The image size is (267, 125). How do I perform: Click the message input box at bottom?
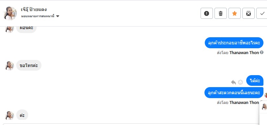pyautogui.click(x=131, y=124)
